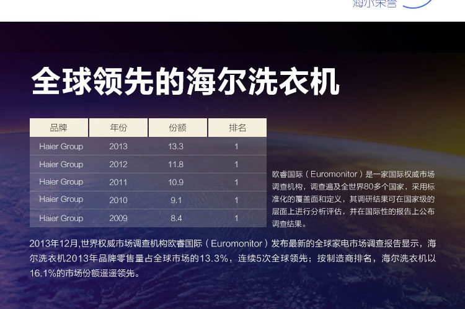Click the share value 10.9
465x309 pixels.
coord(176,182)
